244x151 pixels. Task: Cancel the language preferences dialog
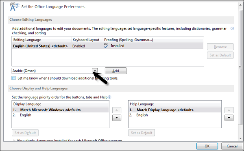point(232,146)
